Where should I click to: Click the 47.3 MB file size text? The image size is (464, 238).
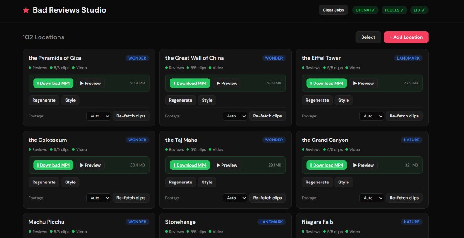[411, 83]
